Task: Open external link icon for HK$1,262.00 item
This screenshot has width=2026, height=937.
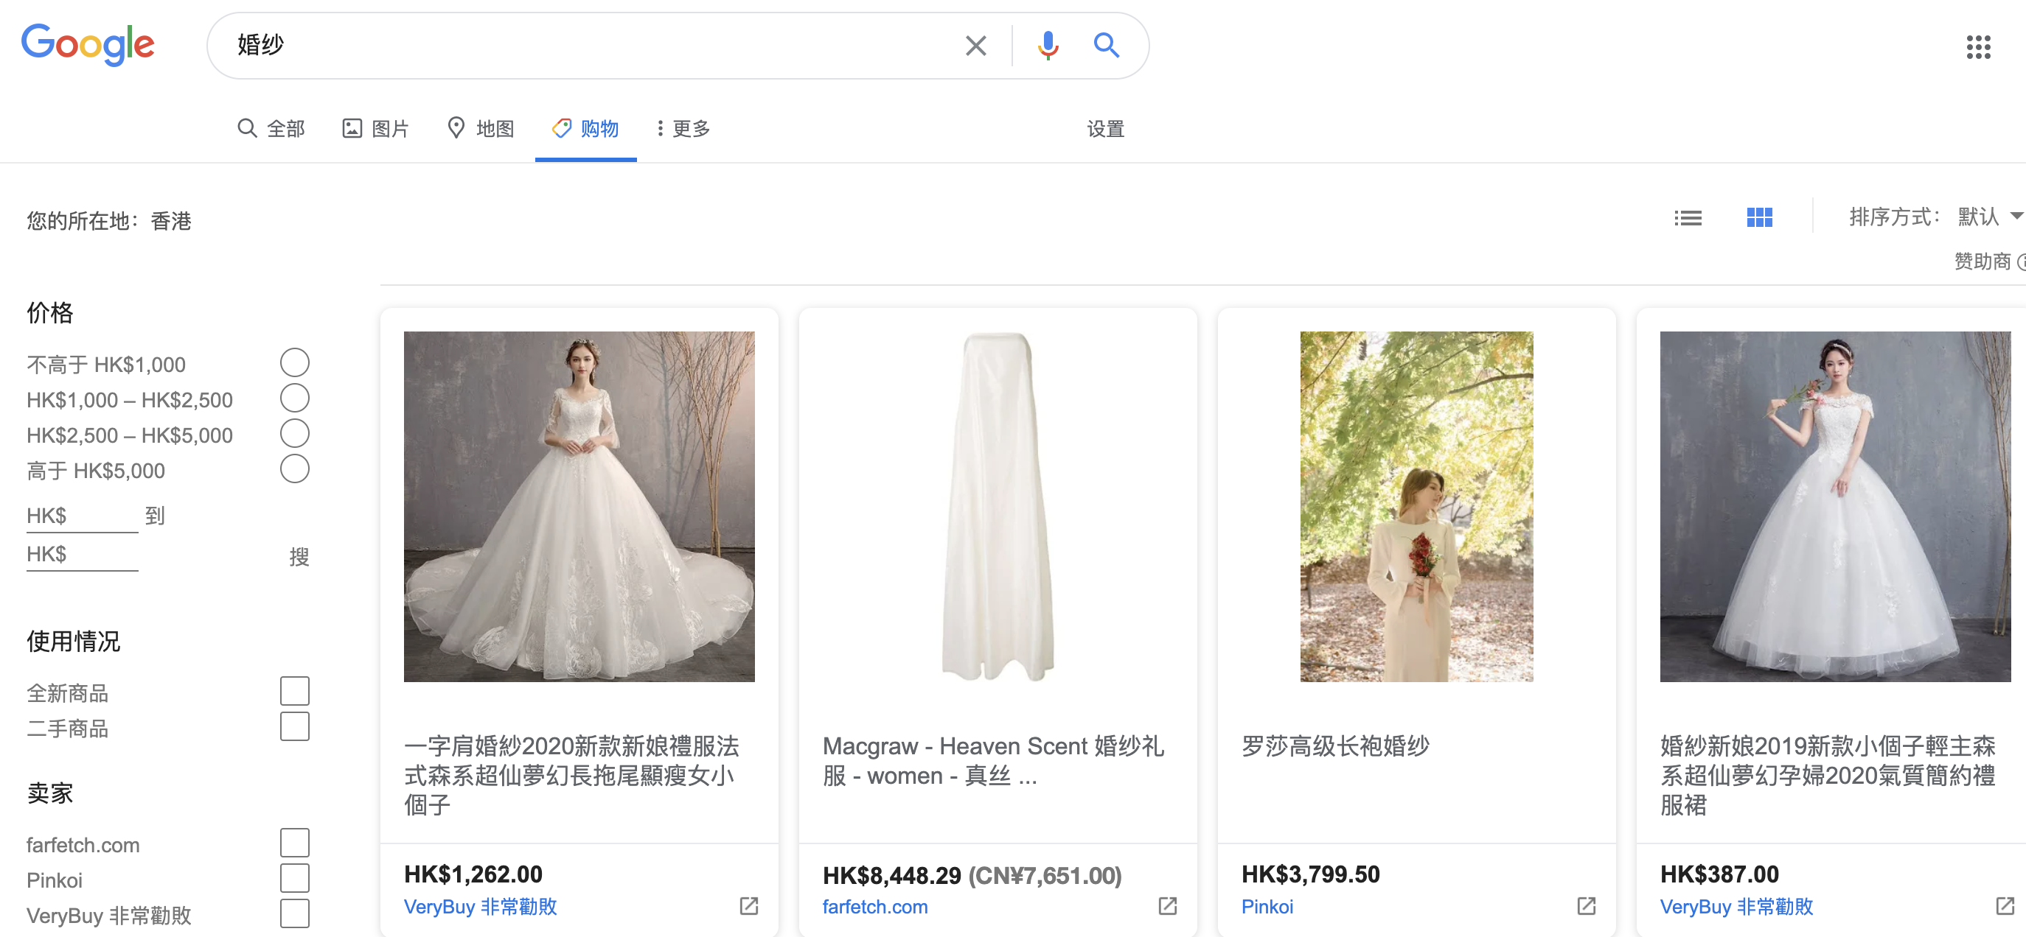Action: click(749, 905)
